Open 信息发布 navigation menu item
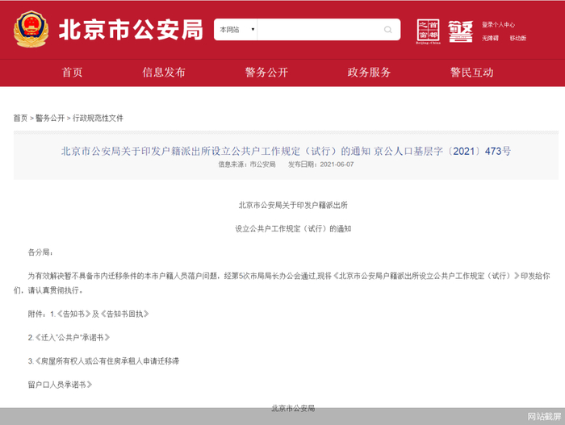 coord(164,73)
